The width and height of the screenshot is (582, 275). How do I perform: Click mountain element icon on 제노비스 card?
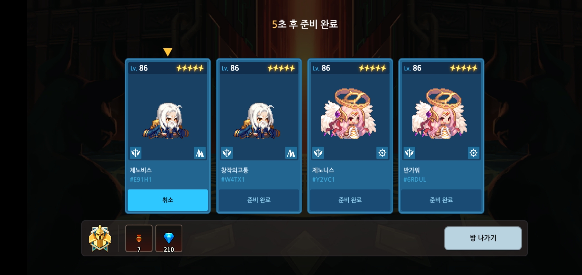[x=200, y=153]
